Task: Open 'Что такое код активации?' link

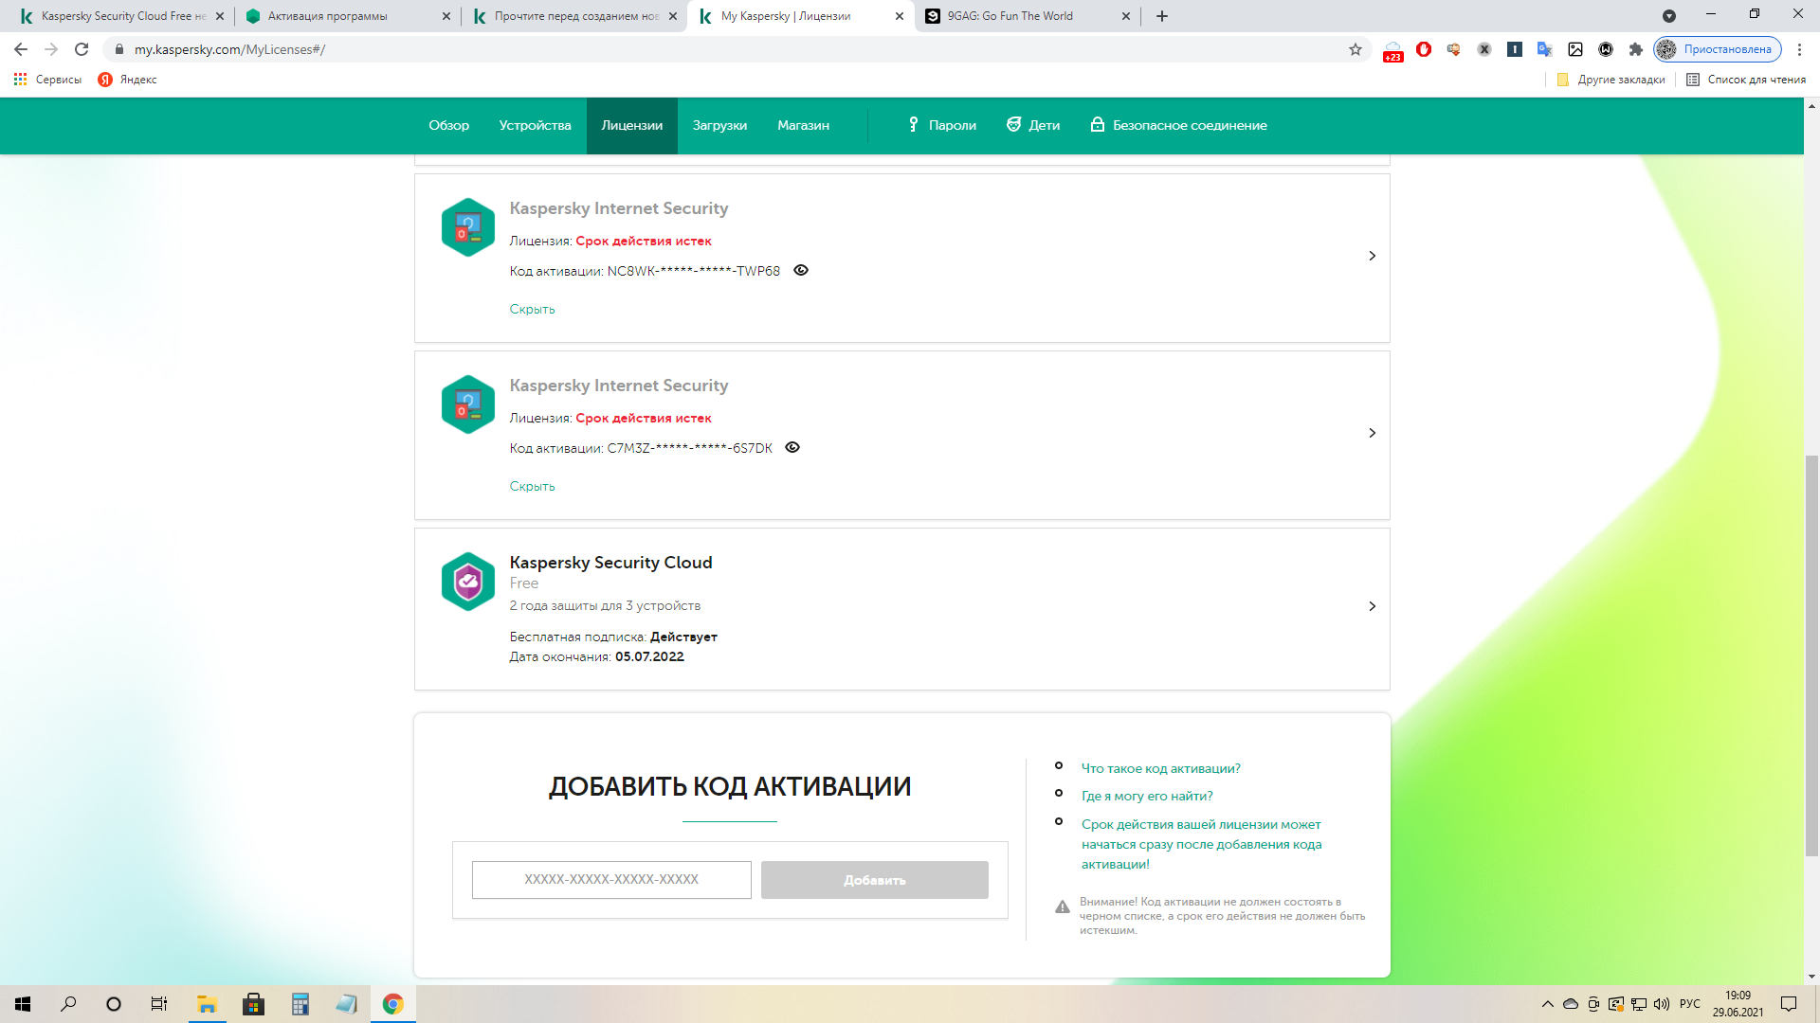Action: pyautogui.click(x=1160, y=768)
